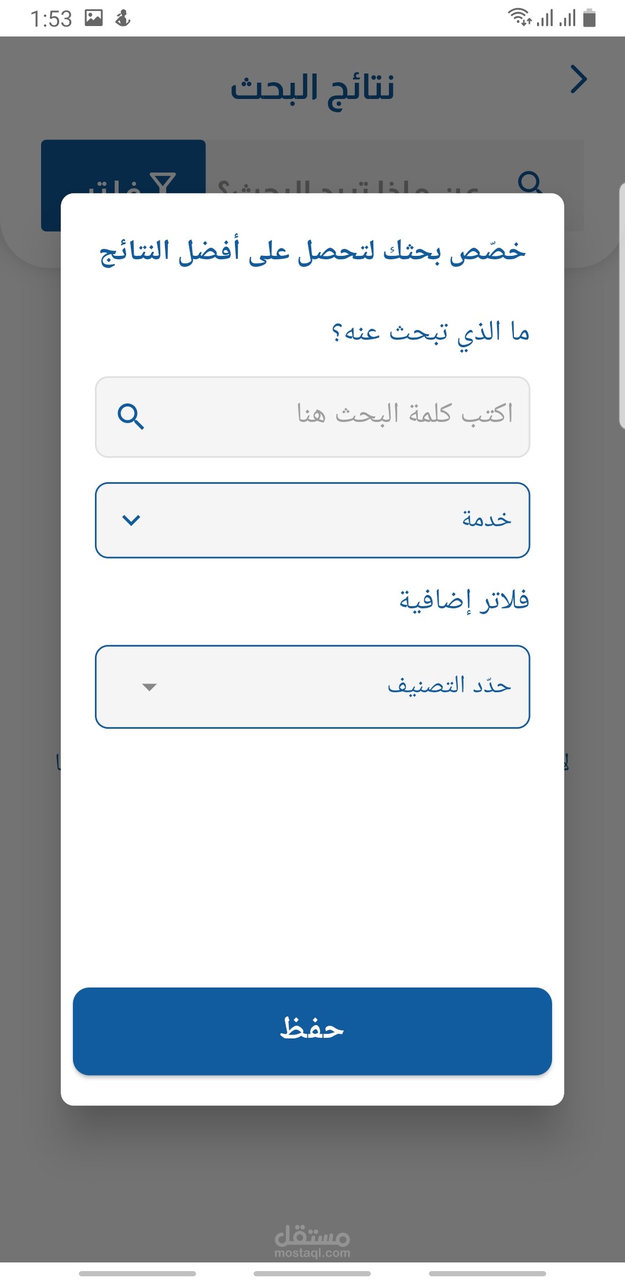
Task: Tap the grey triangle arrow in the category selector
Action: 149,687
